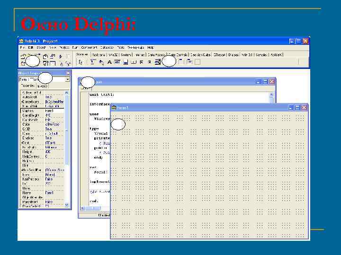Viewport: 341px width, 255px height.
Task: Choose the Edit box component
Action: [117, 62]
